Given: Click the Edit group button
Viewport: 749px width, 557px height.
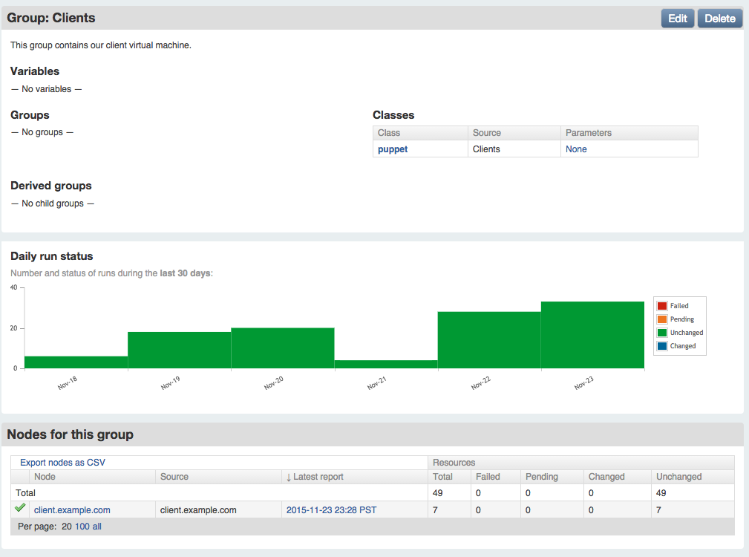Looking at the screenshot, I should pos(677,19).
